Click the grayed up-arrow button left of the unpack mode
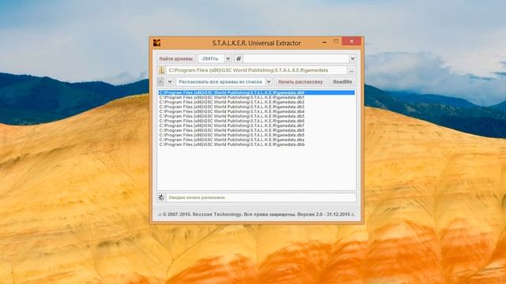Image resolution: width=506 pixels, height=284 pixels. [160, 82]
